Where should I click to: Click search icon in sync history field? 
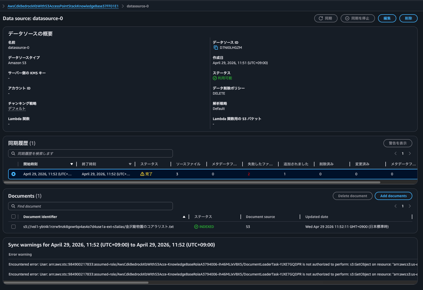13,153
